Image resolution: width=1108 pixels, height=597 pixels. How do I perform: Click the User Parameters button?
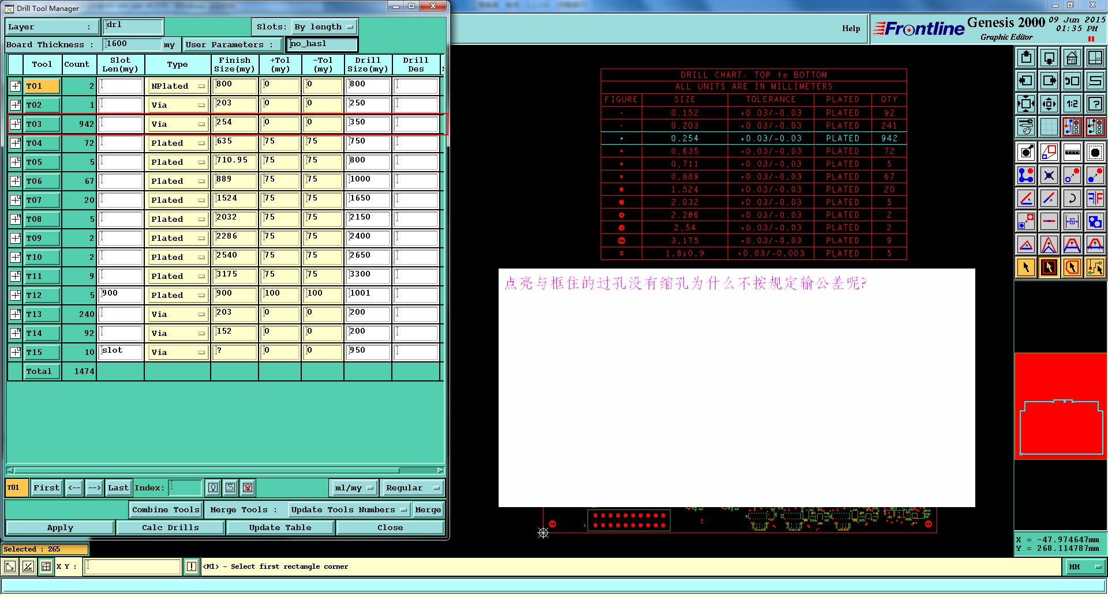point(233,45)
